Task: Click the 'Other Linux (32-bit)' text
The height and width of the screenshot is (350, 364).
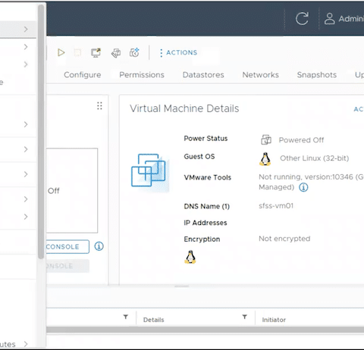Action: pos(315,158)
